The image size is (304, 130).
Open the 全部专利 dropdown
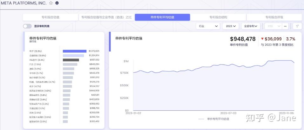251,26
